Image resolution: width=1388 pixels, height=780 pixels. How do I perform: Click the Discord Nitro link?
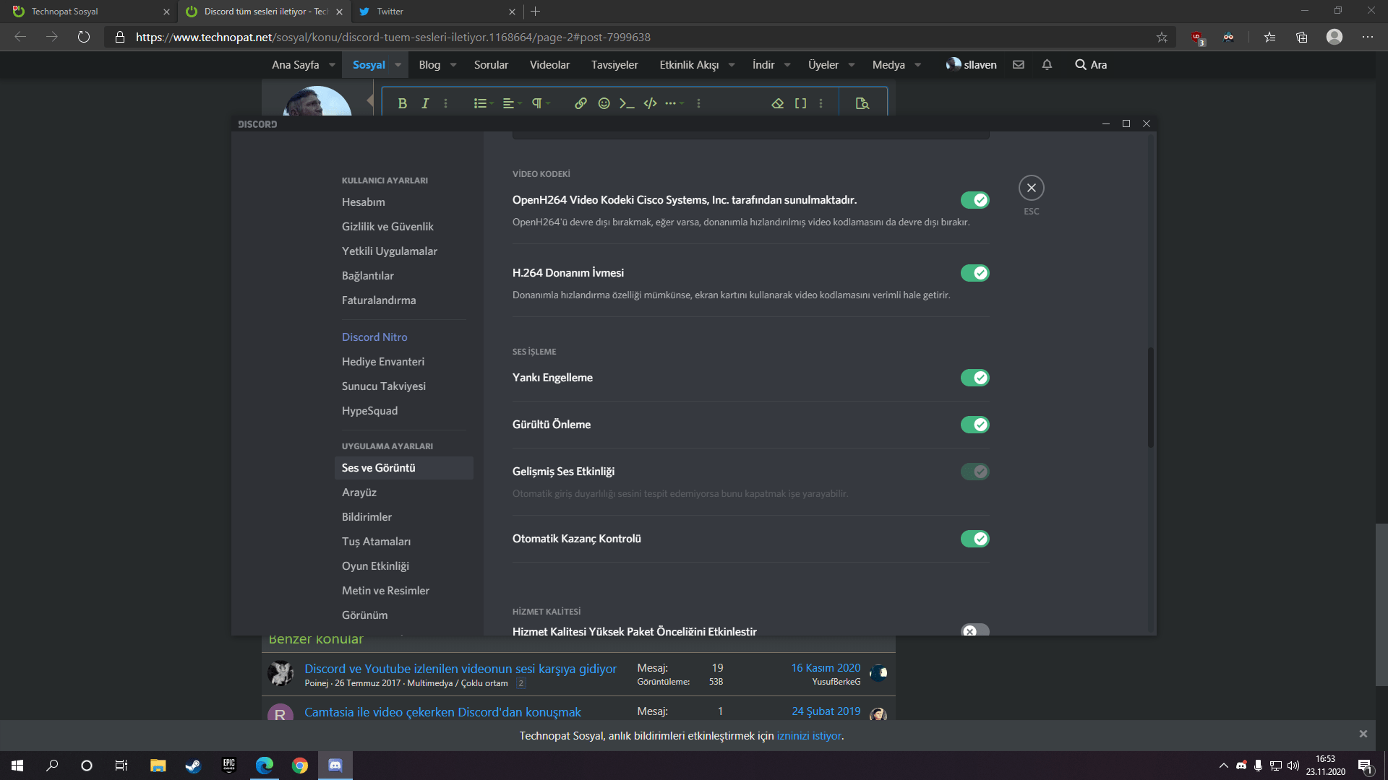pyautogui.click(x=374, y=337)
